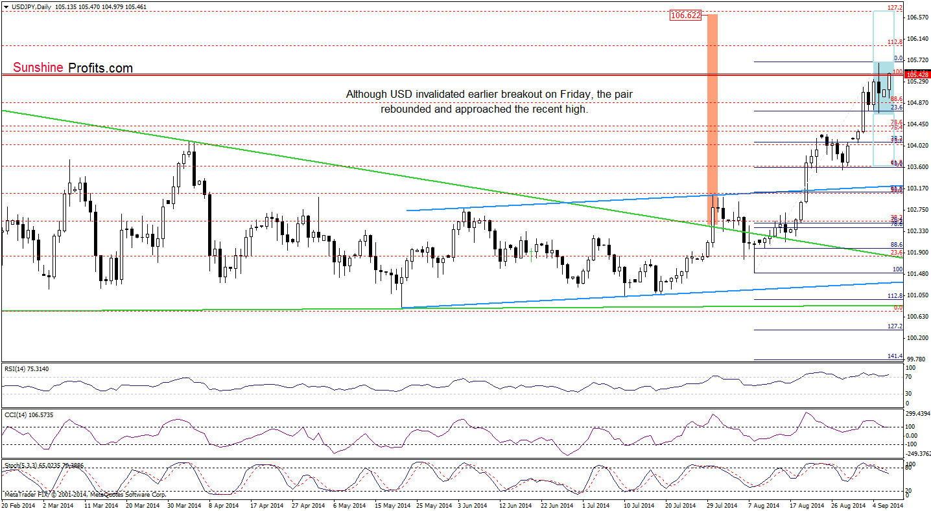Select the 103.600 value on the price axis
This screenshot has width=931, height=511.
917,167
